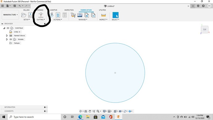Switch to the UTILITIES tab

[x=102, y=10]
